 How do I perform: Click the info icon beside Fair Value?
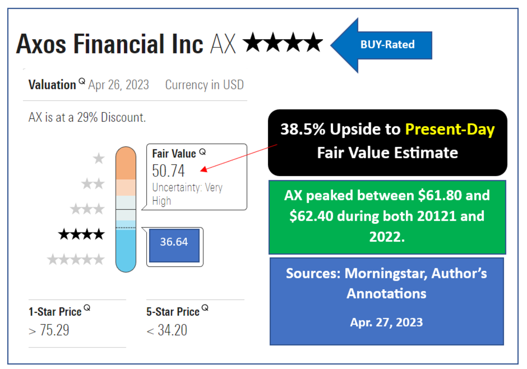202,152
